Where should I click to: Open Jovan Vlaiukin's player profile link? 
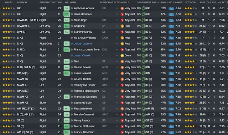(83, 55)
